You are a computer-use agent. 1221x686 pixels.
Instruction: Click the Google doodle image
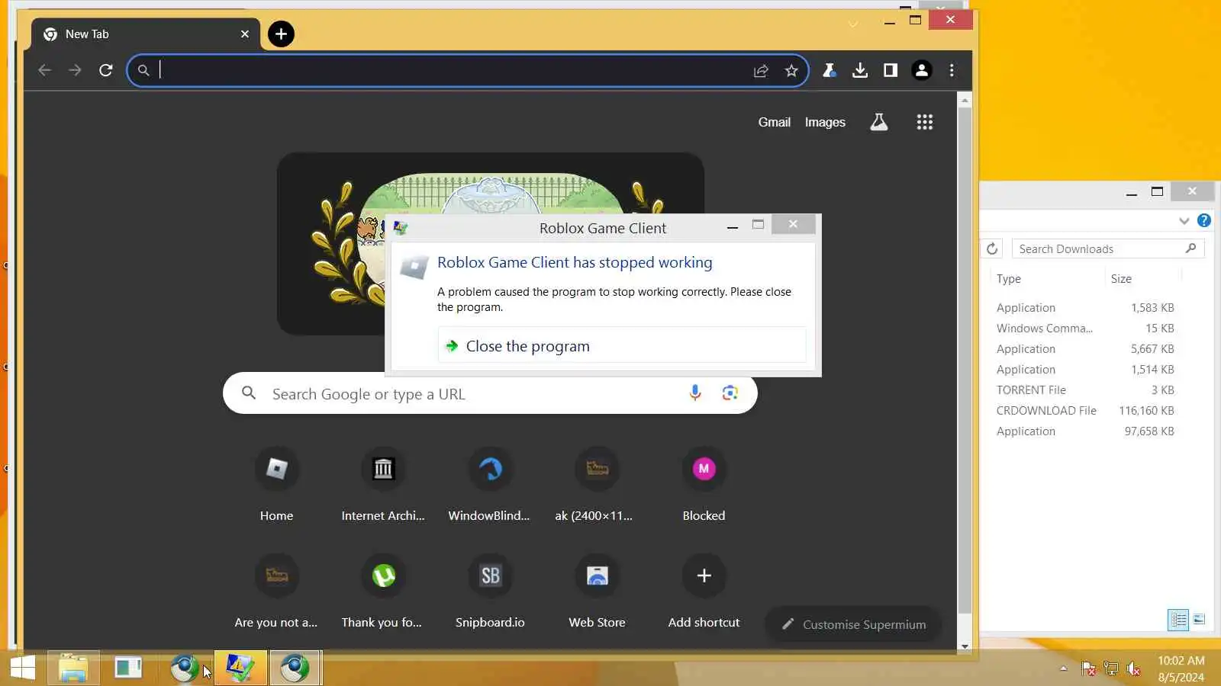point(490,244)
